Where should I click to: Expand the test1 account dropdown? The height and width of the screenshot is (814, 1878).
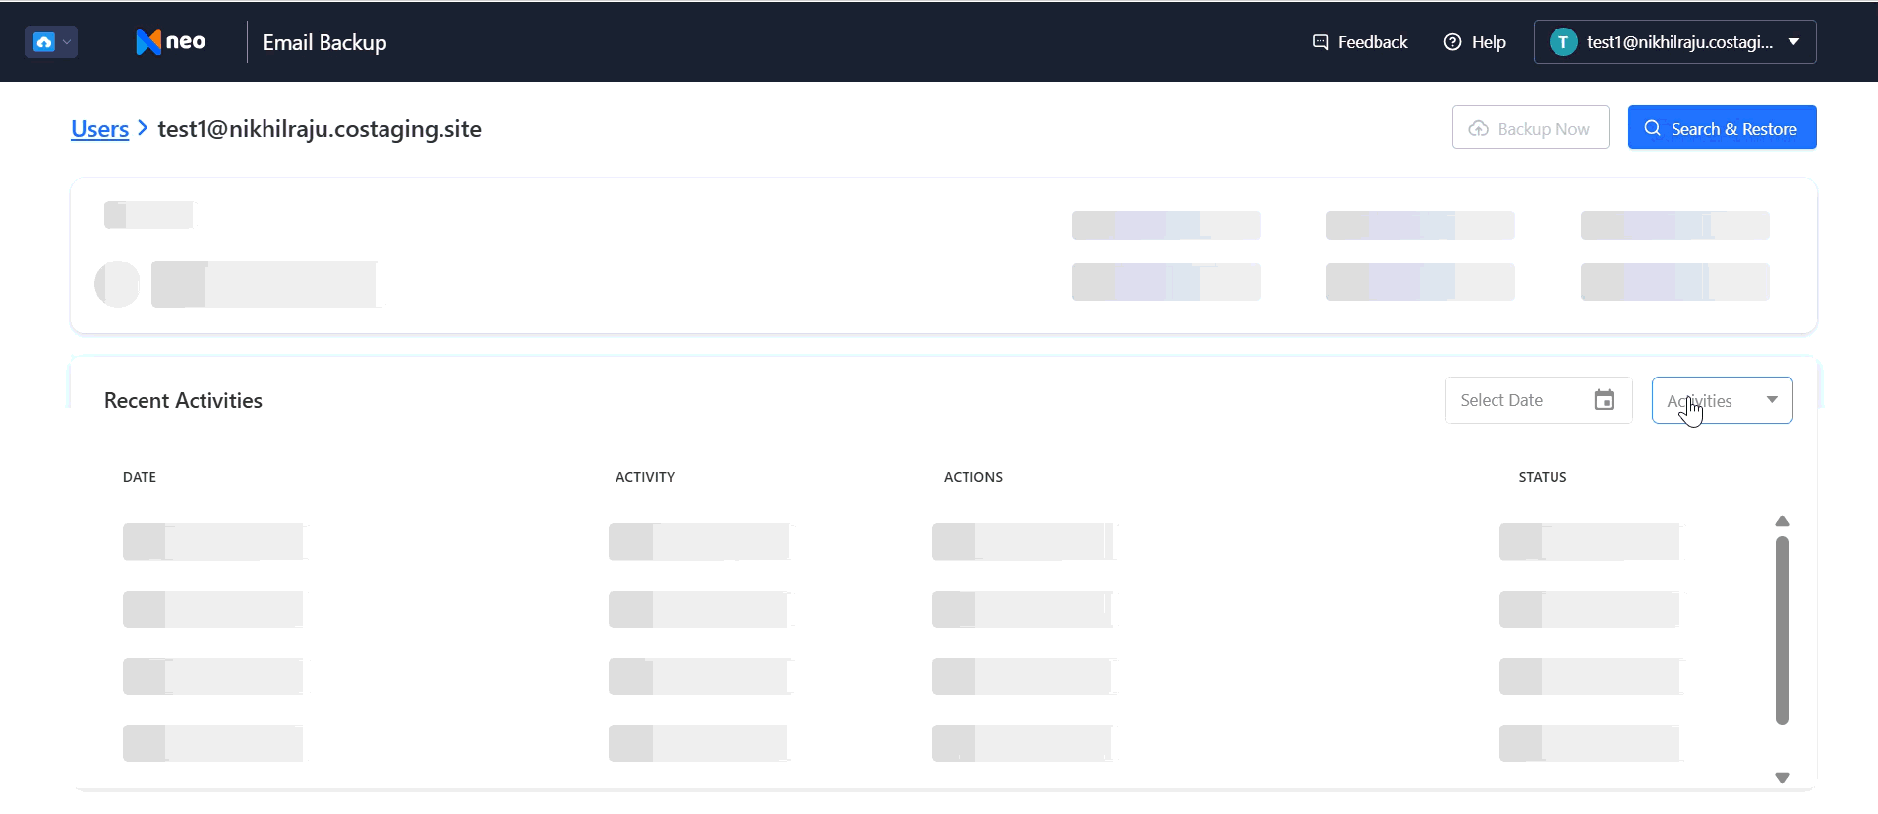point(1674,42)
